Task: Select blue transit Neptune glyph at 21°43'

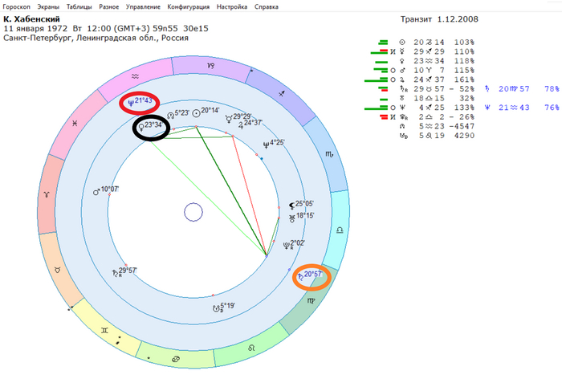Action: 131,103
